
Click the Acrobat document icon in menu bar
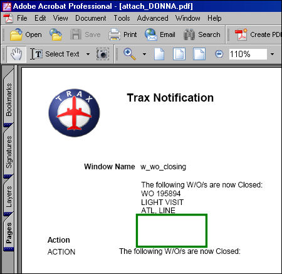coord(8,18)
